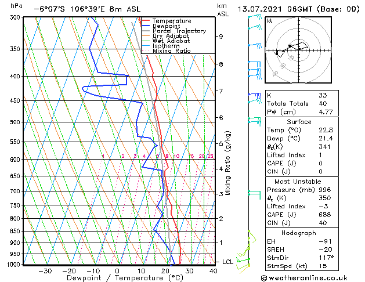Select the 'Isotherm' legend label

coord(166,46)
